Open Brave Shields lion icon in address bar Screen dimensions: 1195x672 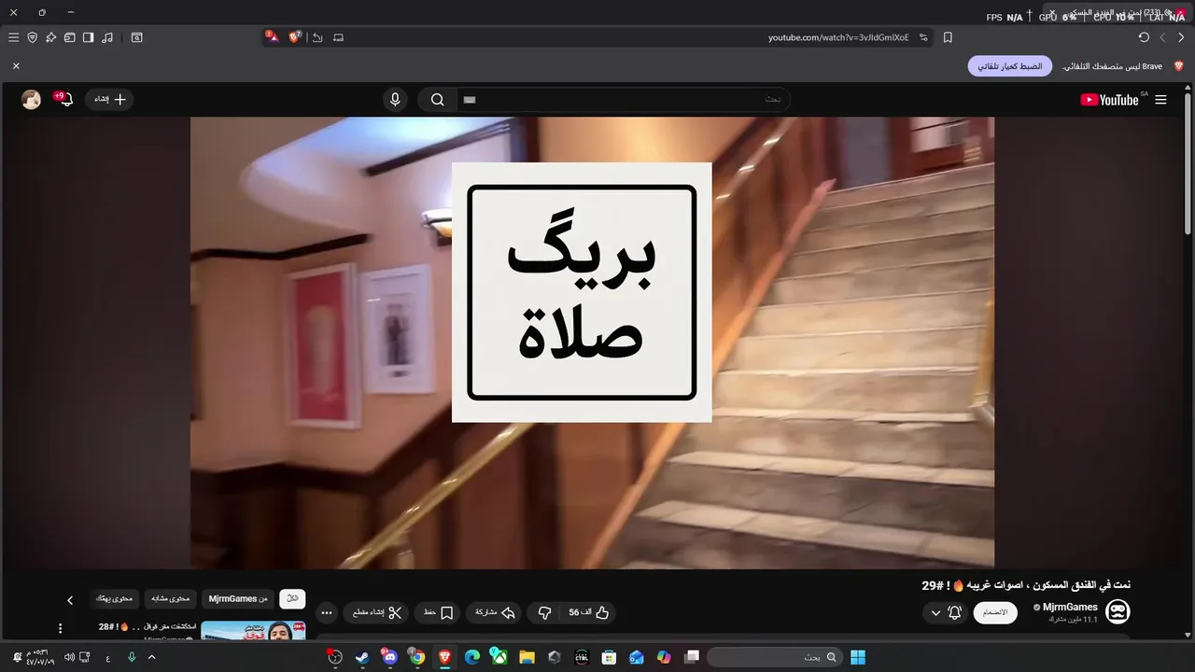click(295, 37)
